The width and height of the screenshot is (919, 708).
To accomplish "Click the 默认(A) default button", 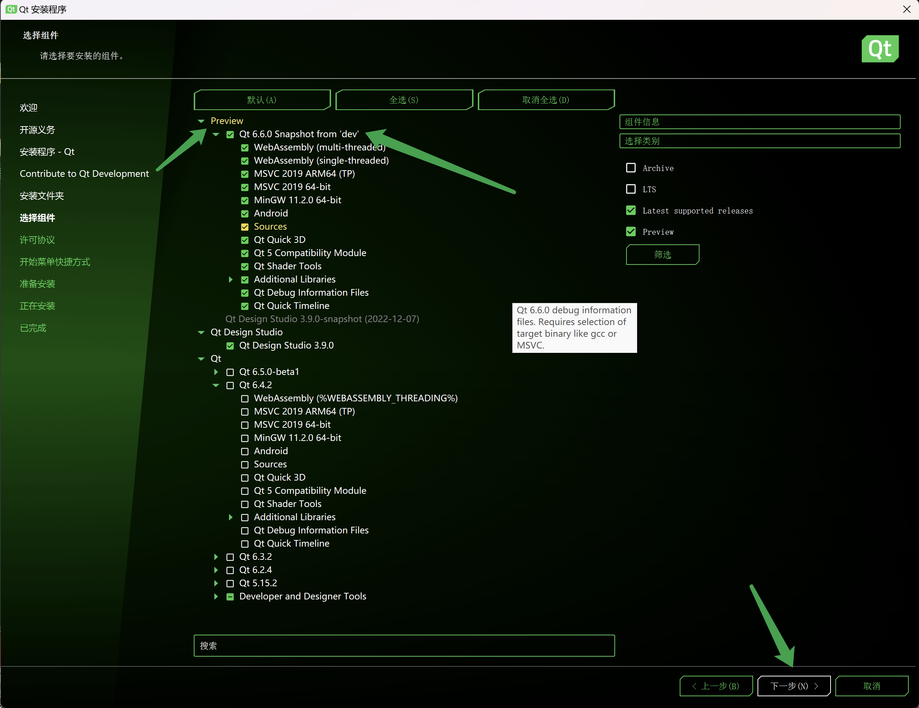I will [x=262, y=100].
